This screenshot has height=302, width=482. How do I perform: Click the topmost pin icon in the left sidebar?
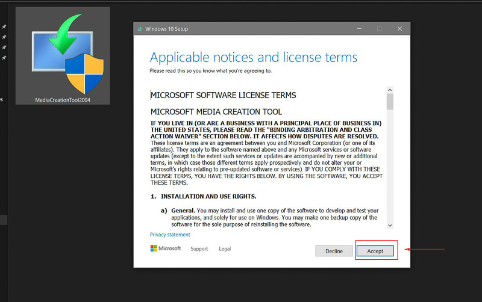tap(4, 27)
